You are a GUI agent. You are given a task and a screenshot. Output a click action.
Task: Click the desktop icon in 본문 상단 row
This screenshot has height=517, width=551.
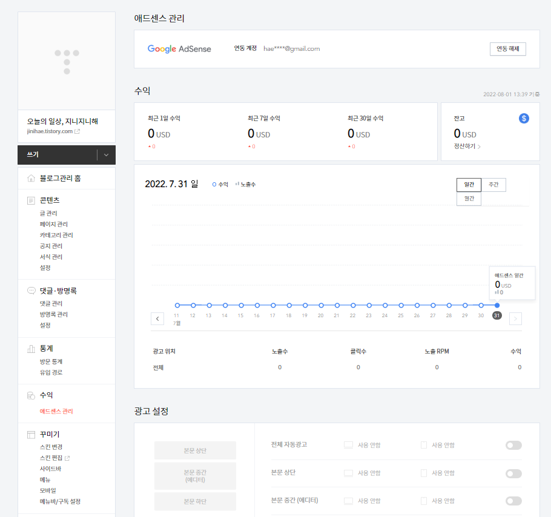click(348, 473)
